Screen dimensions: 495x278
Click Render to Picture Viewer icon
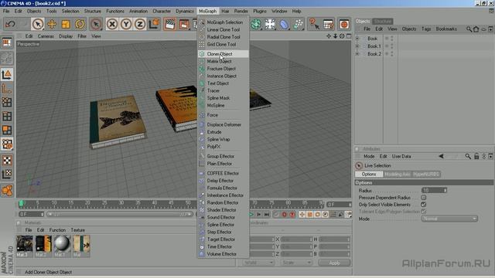pos(184,24)
